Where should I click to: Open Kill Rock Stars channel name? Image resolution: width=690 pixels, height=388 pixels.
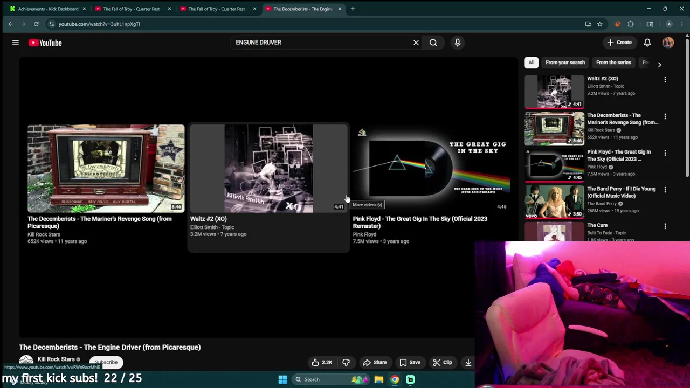(x=56, y=359)
